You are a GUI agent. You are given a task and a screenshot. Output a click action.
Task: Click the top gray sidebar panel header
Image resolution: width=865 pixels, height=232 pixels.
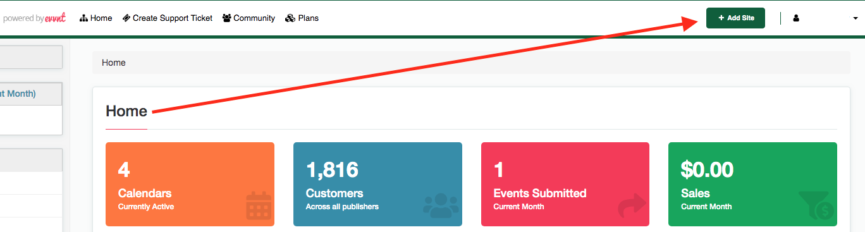31,57
